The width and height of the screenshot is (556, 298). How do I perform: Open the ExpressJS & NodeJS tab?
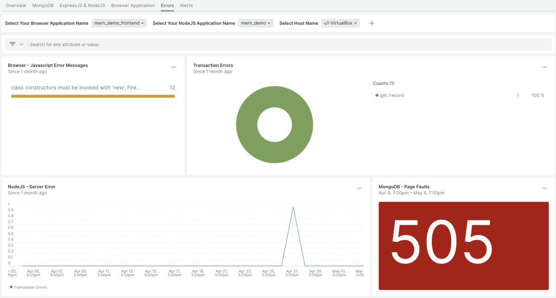82,6
